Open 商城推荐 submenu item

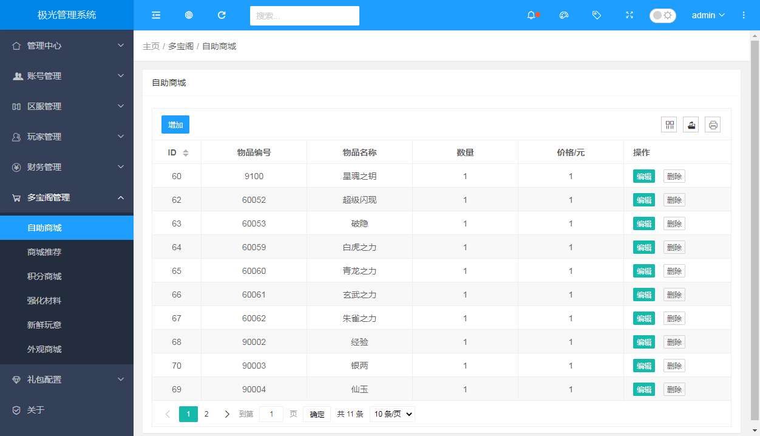point(67,252)
